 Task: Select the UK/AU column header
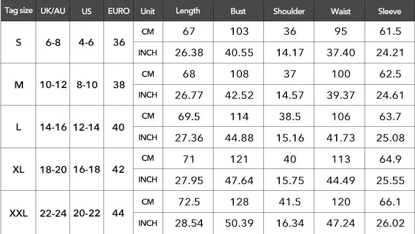point(53,11)
